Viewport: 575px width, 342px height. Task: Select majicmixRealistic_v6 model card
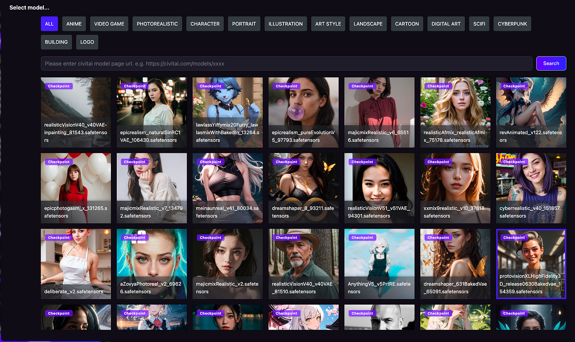coord(379,112)
